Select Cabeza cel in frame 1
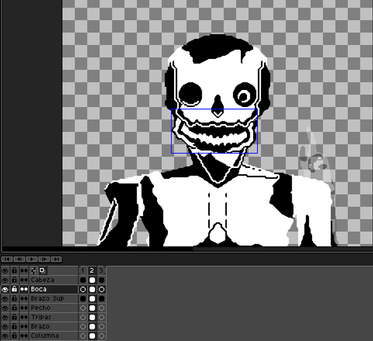 tap(83, 280)
